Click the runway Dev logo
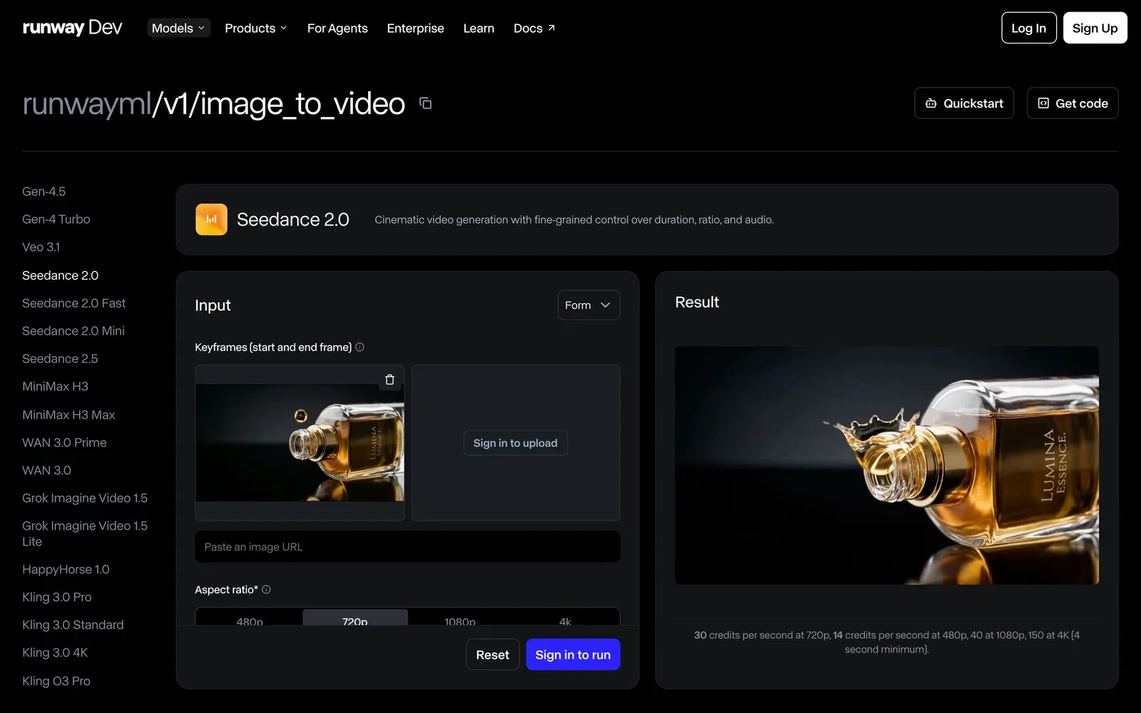Screen dimensions: 1141x713 [x=72, y=28]
